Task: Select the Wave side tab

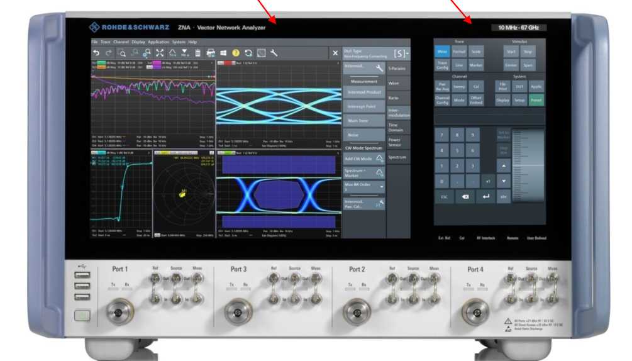Action: [398, 84]
